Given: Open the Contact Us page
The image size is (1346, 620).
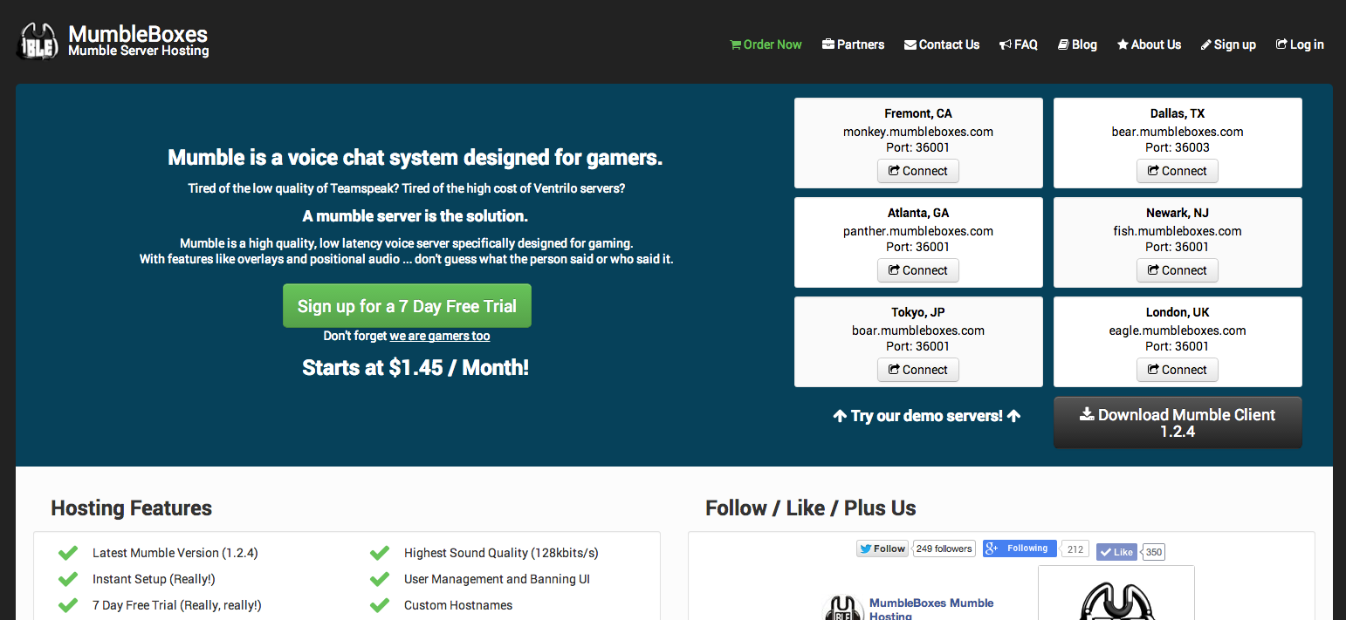Looking at the screenshot, I should (x=942, y=44).
